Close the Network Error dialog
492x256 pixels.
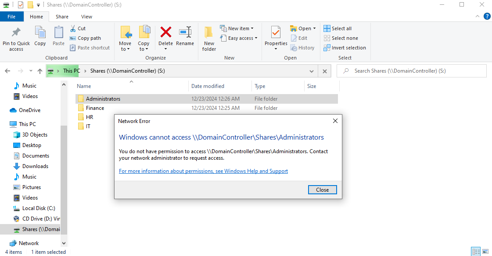322,189
